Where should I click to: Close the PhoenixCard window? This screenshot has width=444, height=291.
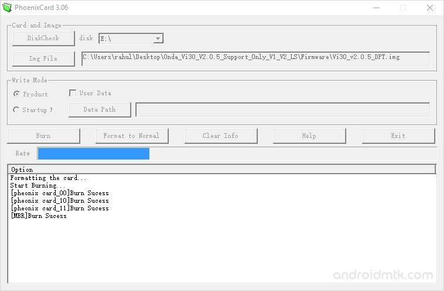430,8
